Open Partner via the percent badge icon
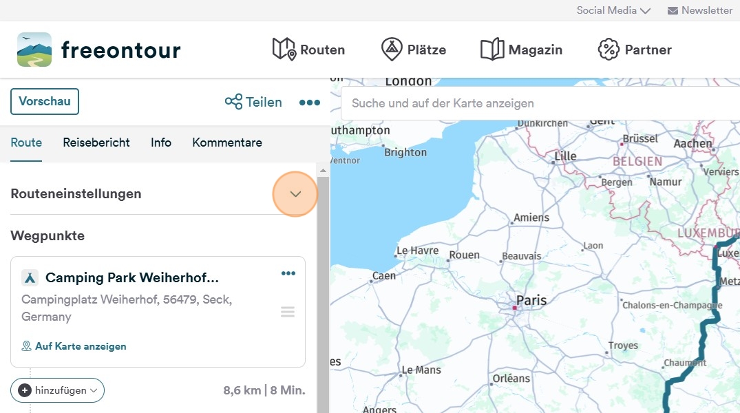 pos(609,50)
